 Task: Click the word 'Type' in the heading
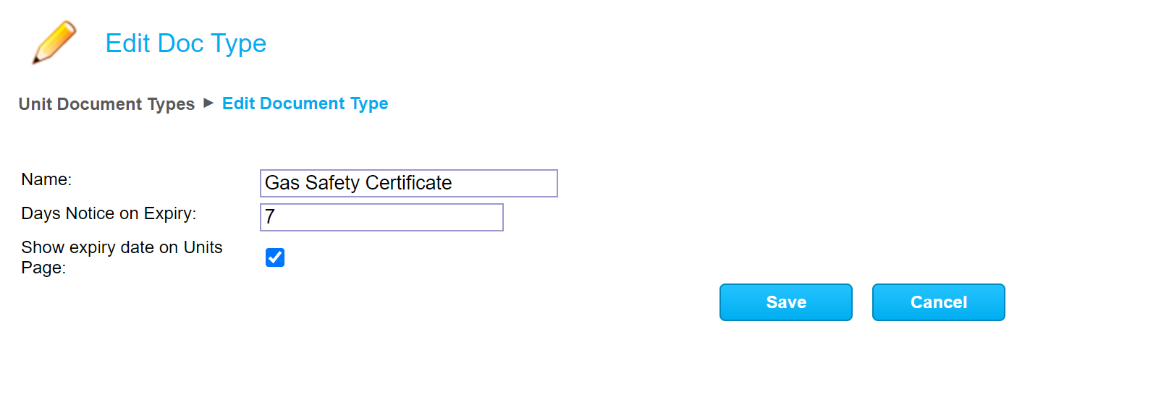click(238, 43)
